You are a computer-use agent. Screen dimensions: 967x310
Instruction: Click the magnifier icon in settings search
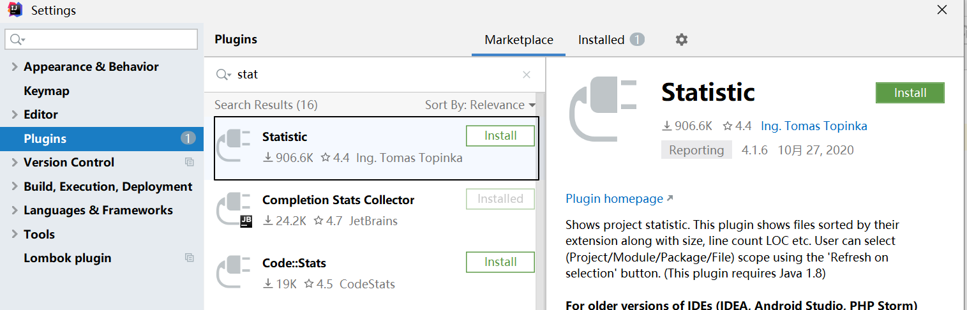[17, 40]
